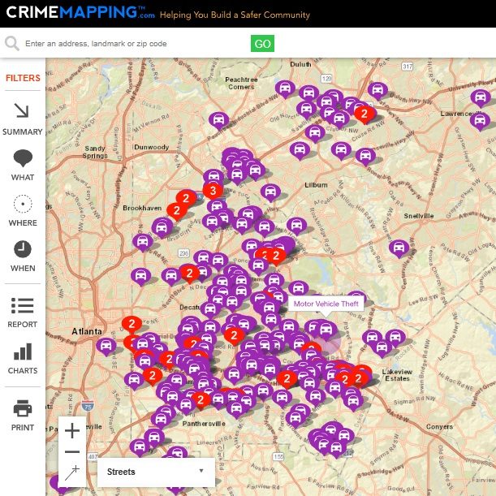Zoom out with the minus button
The height and width of the screenshot is (496, 496).
[x=72, y=451]
